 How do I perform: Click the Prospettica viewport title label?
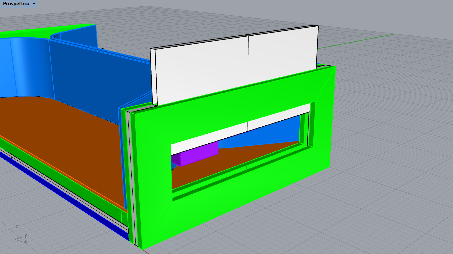(16, 4)
